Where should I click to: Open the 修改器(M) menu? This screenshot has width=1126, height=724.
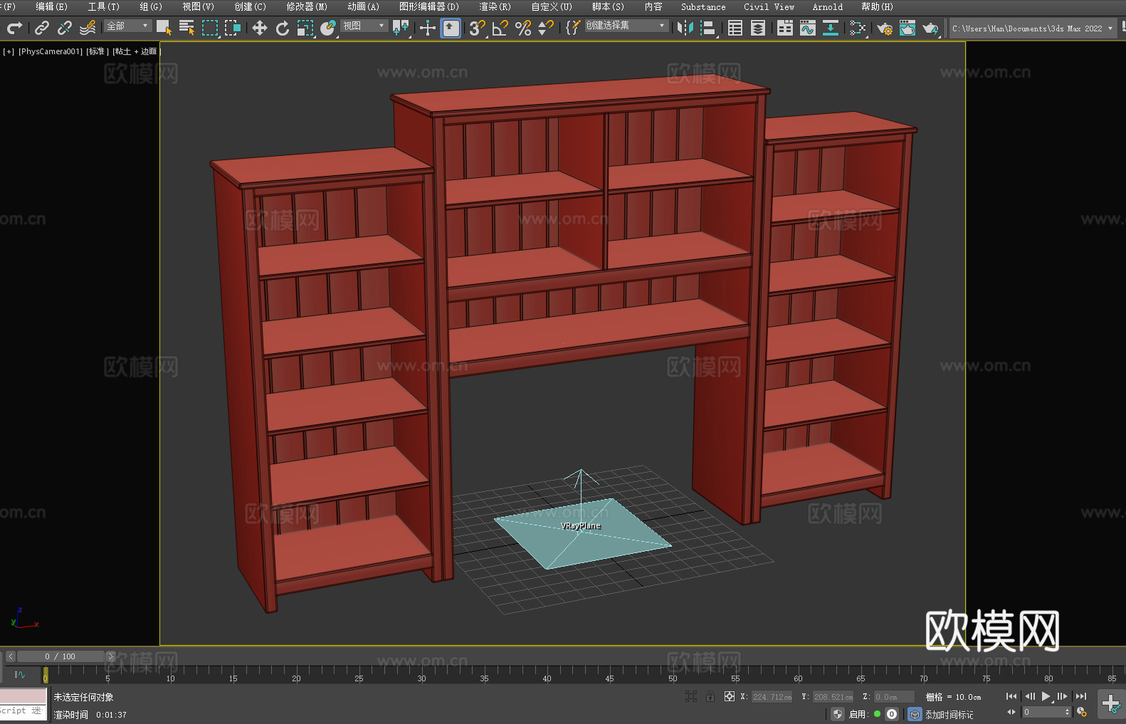tap(307, 6)
